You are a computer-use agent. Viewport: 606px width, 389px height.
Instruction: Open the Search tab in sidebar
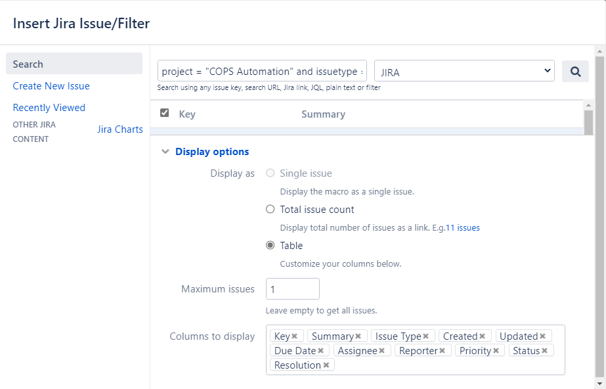(74, 64)
